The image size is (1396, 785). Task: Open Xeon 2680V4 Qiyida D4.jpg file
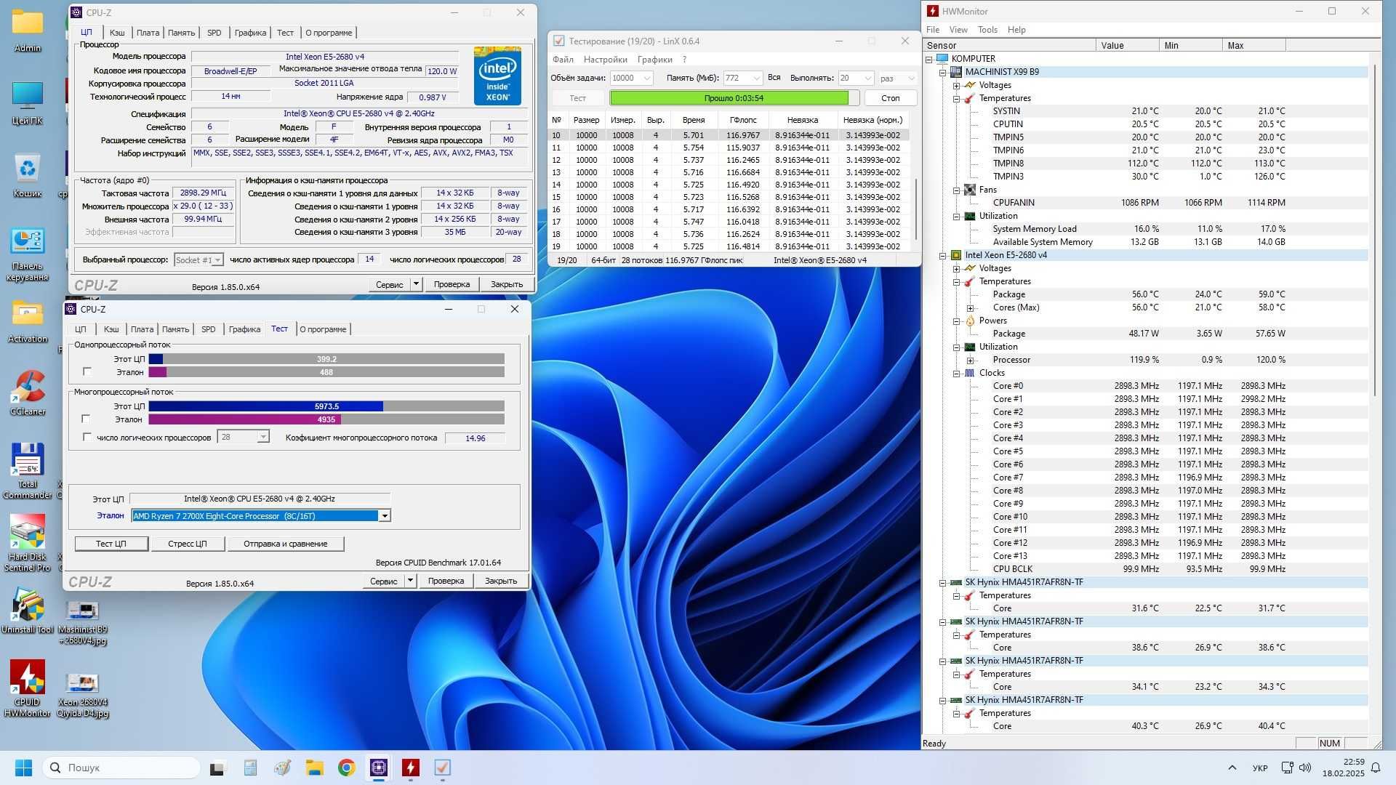[83, 696]
